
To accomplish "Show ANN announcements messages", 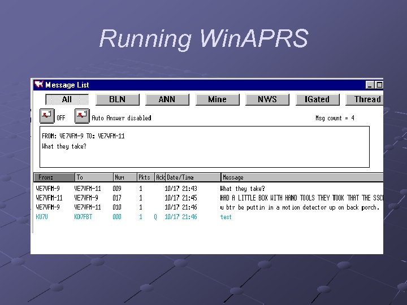I will 167,99.
